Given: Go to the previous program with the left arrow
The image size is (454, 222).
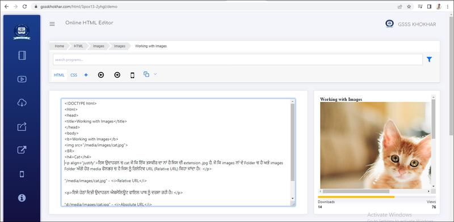Looking at the screenshot, I should click(x=101, y=75).
